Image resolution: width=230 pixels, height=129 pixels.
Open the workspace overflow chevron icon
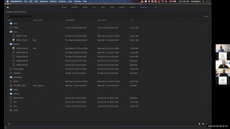(x=155, y=7)
